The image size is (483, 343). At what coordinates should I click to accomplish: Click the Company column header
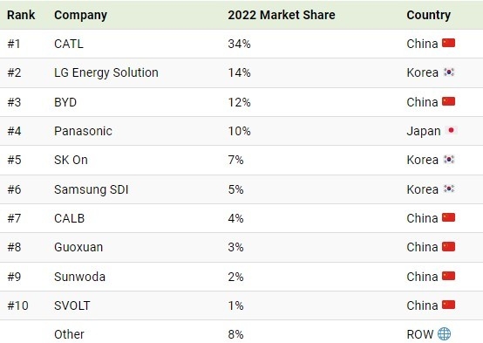[x=81, y=15]
